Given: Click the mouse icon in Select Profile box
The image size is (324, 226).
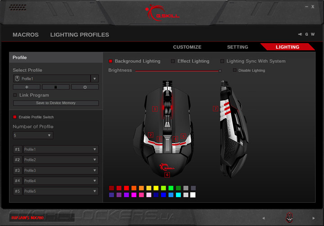Looking at the screenshot, I should (17, 79).
